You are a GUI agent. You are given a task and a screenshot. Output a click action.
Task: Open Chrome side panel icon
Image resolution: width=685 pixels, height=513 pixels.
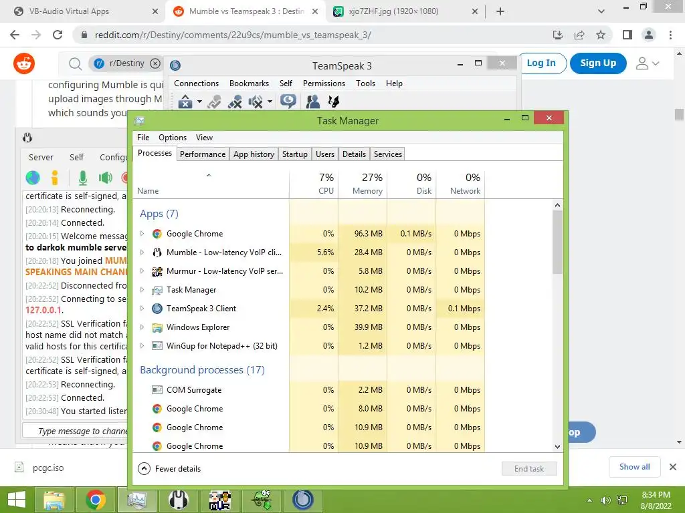pos(627,35)
